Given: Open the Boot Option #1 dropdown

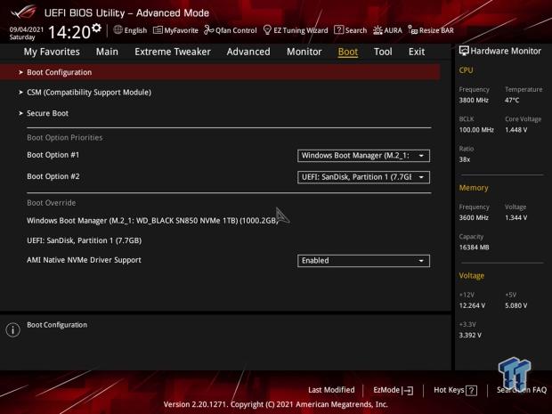Looking at the screenshot, I should coord(363,156).
